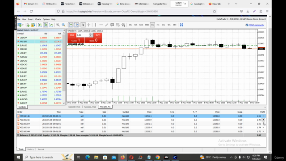The width and height of the screenshot is (286, 161).
Task: Select order row 433160254
Action: tap(141, 124)
